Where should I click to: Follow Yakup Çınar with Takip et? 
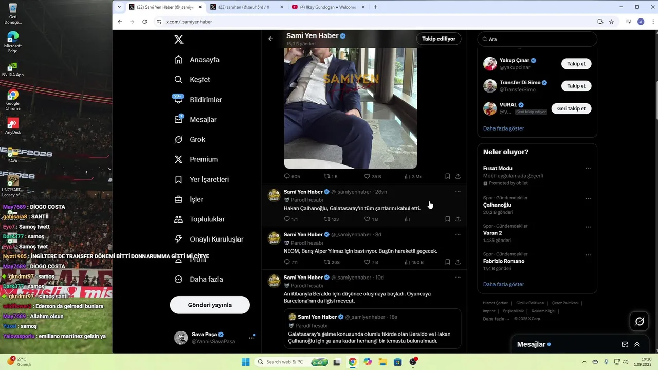coord(576,64)
